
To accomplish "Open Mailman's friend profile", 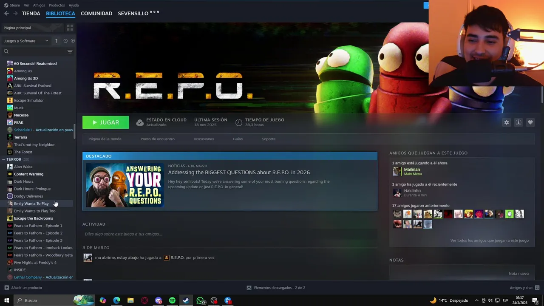I will tap(412, 170).
